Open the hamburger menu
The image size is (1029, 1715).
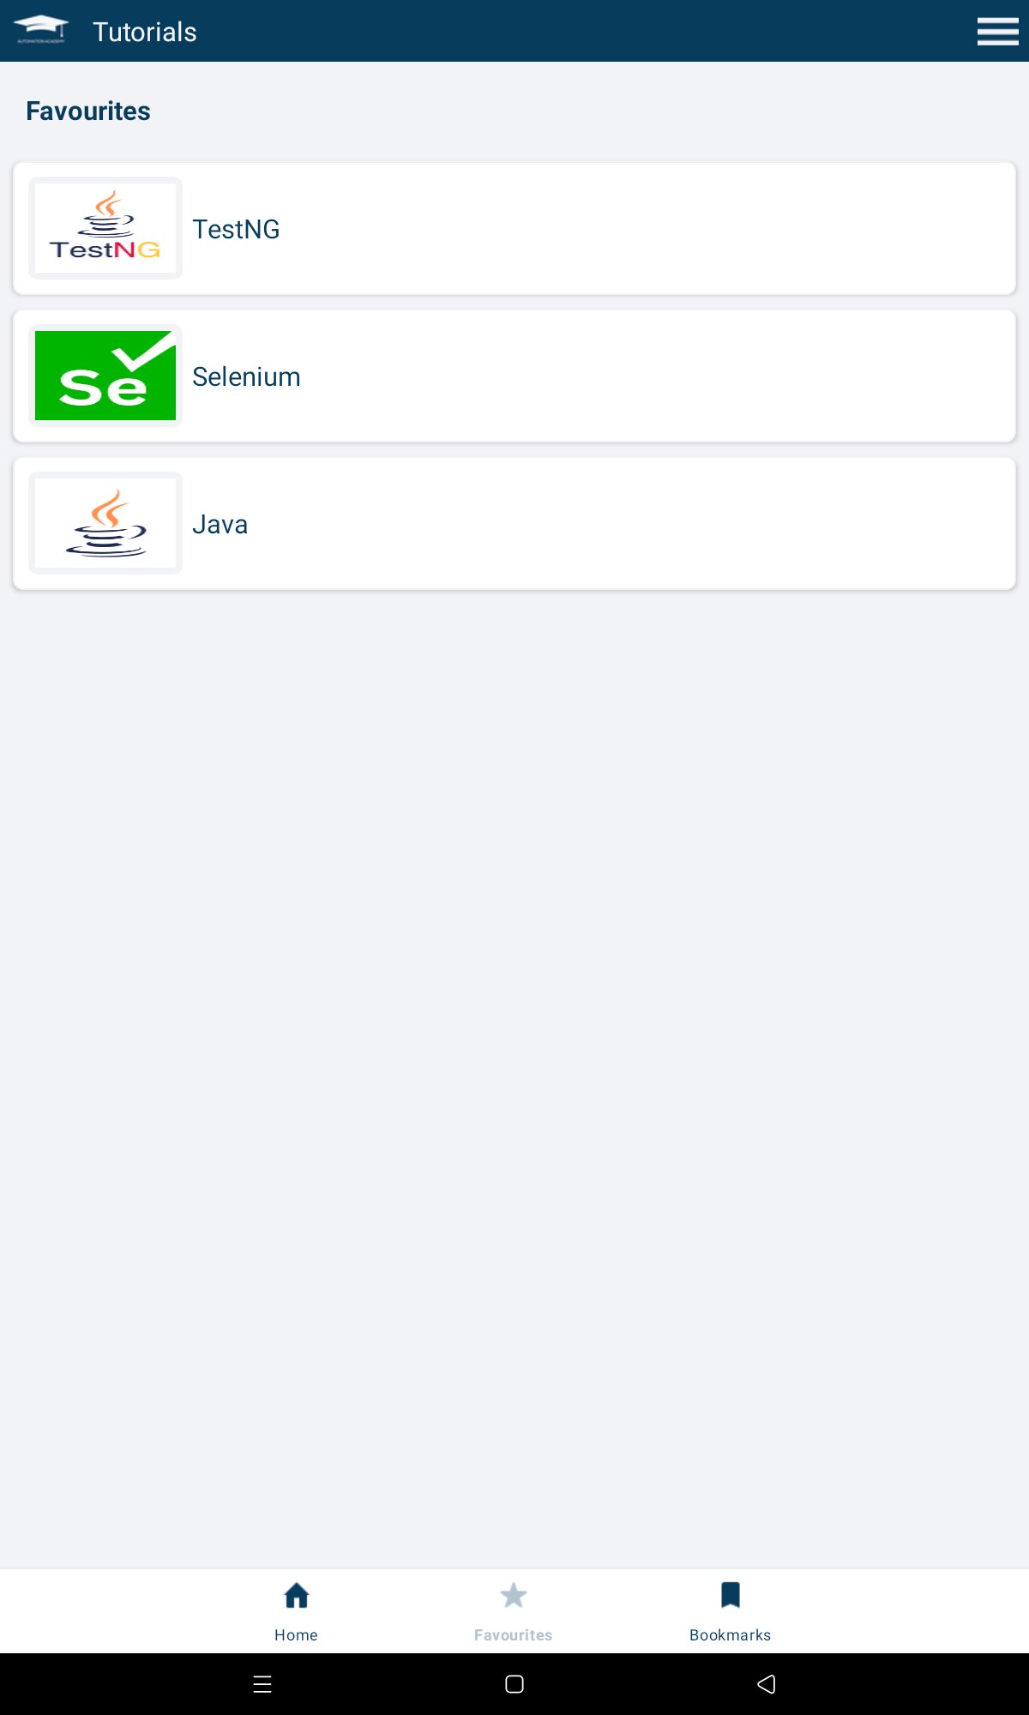[997, 31]
